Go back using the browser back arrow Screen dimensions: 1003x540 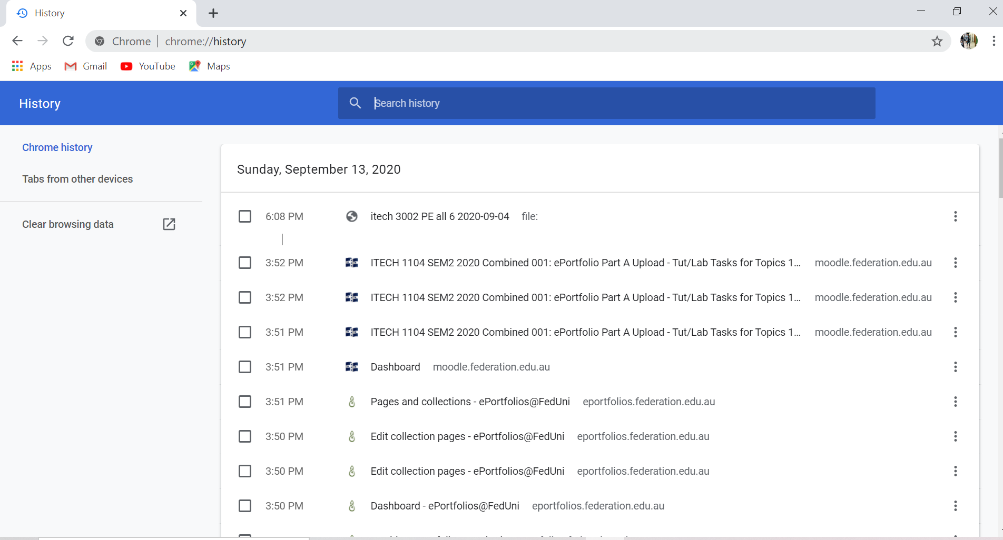tap(17, 41)
